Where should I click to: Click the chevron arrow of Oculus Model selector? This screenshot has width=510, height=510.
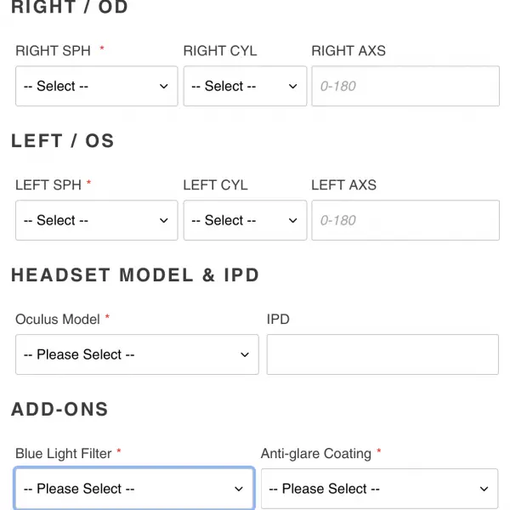[245, 354]
